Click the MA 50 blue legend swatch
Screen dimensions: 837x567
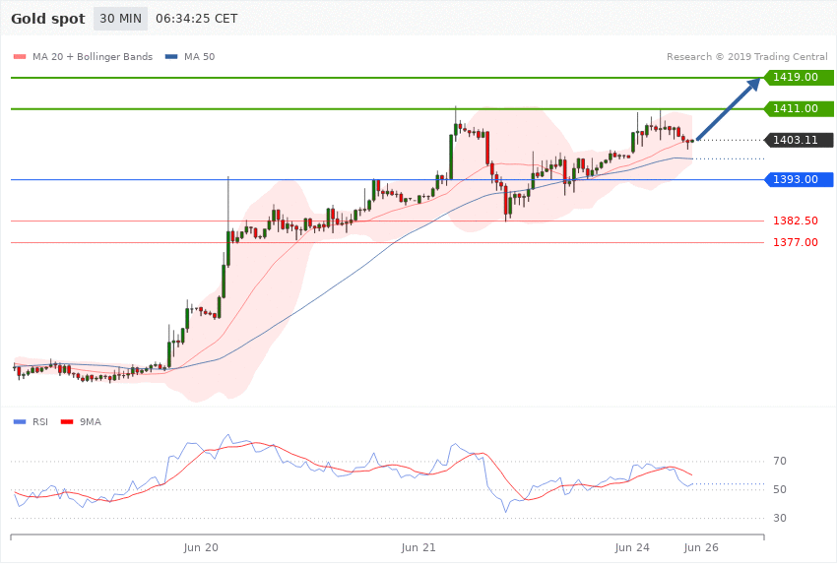[171, 56]
